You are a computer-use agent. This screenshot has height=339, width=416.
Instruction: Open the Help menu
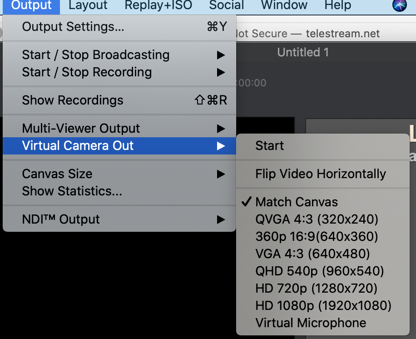pos(337,6)
